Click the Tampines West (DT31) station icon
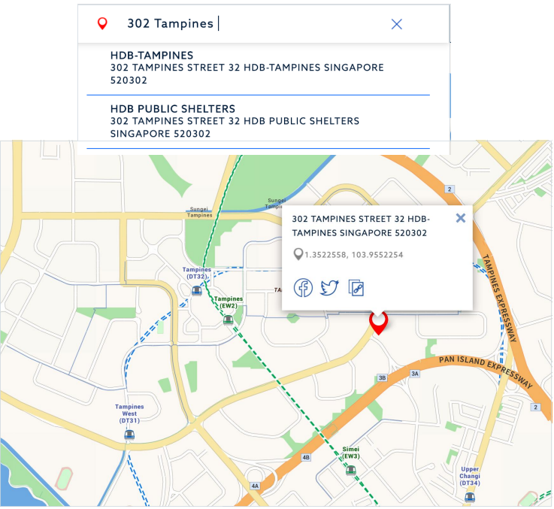Image resolution: width=554 pixels, height=509 pixels. (129, 435)
